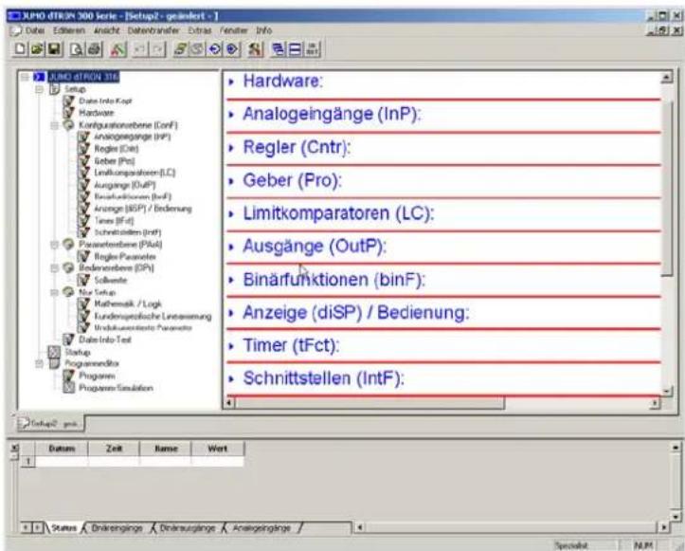Click the globe icon beside Konfigurationsebene (ConF)
The height and width of the screenshot is (551, 685).
[x=68, y=125]
